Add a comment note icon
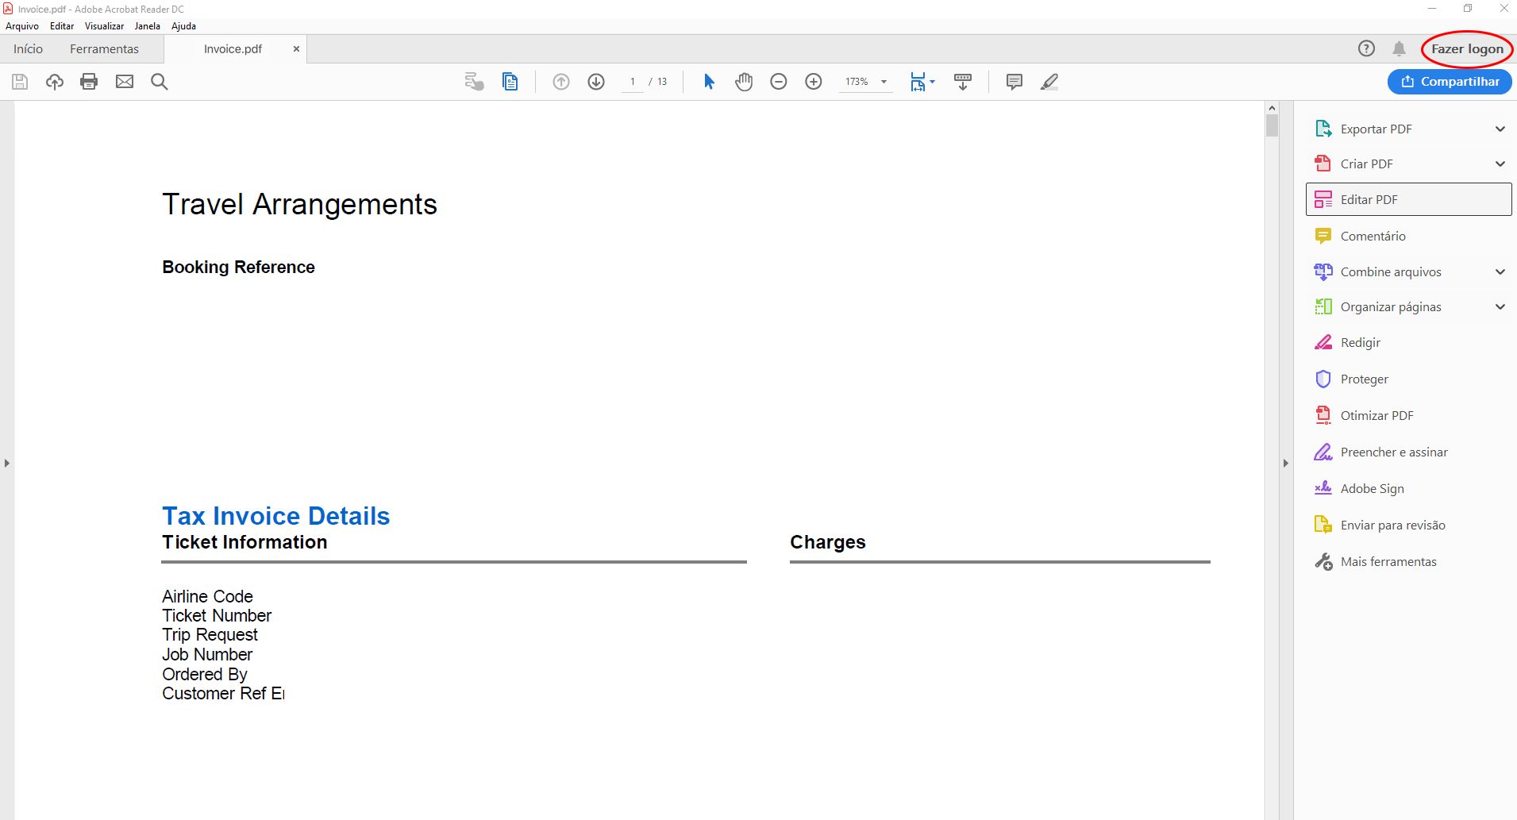1517x820 pixels. tap(1014, 82)
